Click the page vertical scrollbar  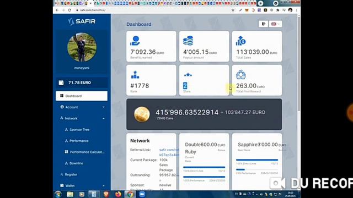tap(299, 64)
